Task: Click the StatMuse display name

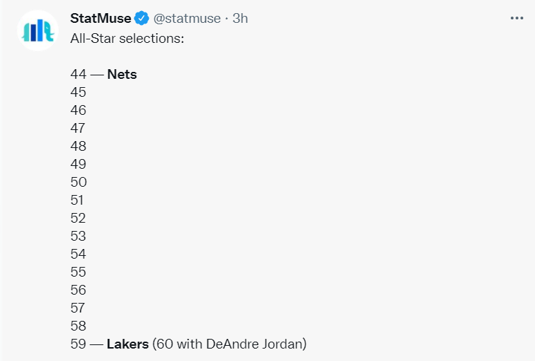Action: pos(100,18)
